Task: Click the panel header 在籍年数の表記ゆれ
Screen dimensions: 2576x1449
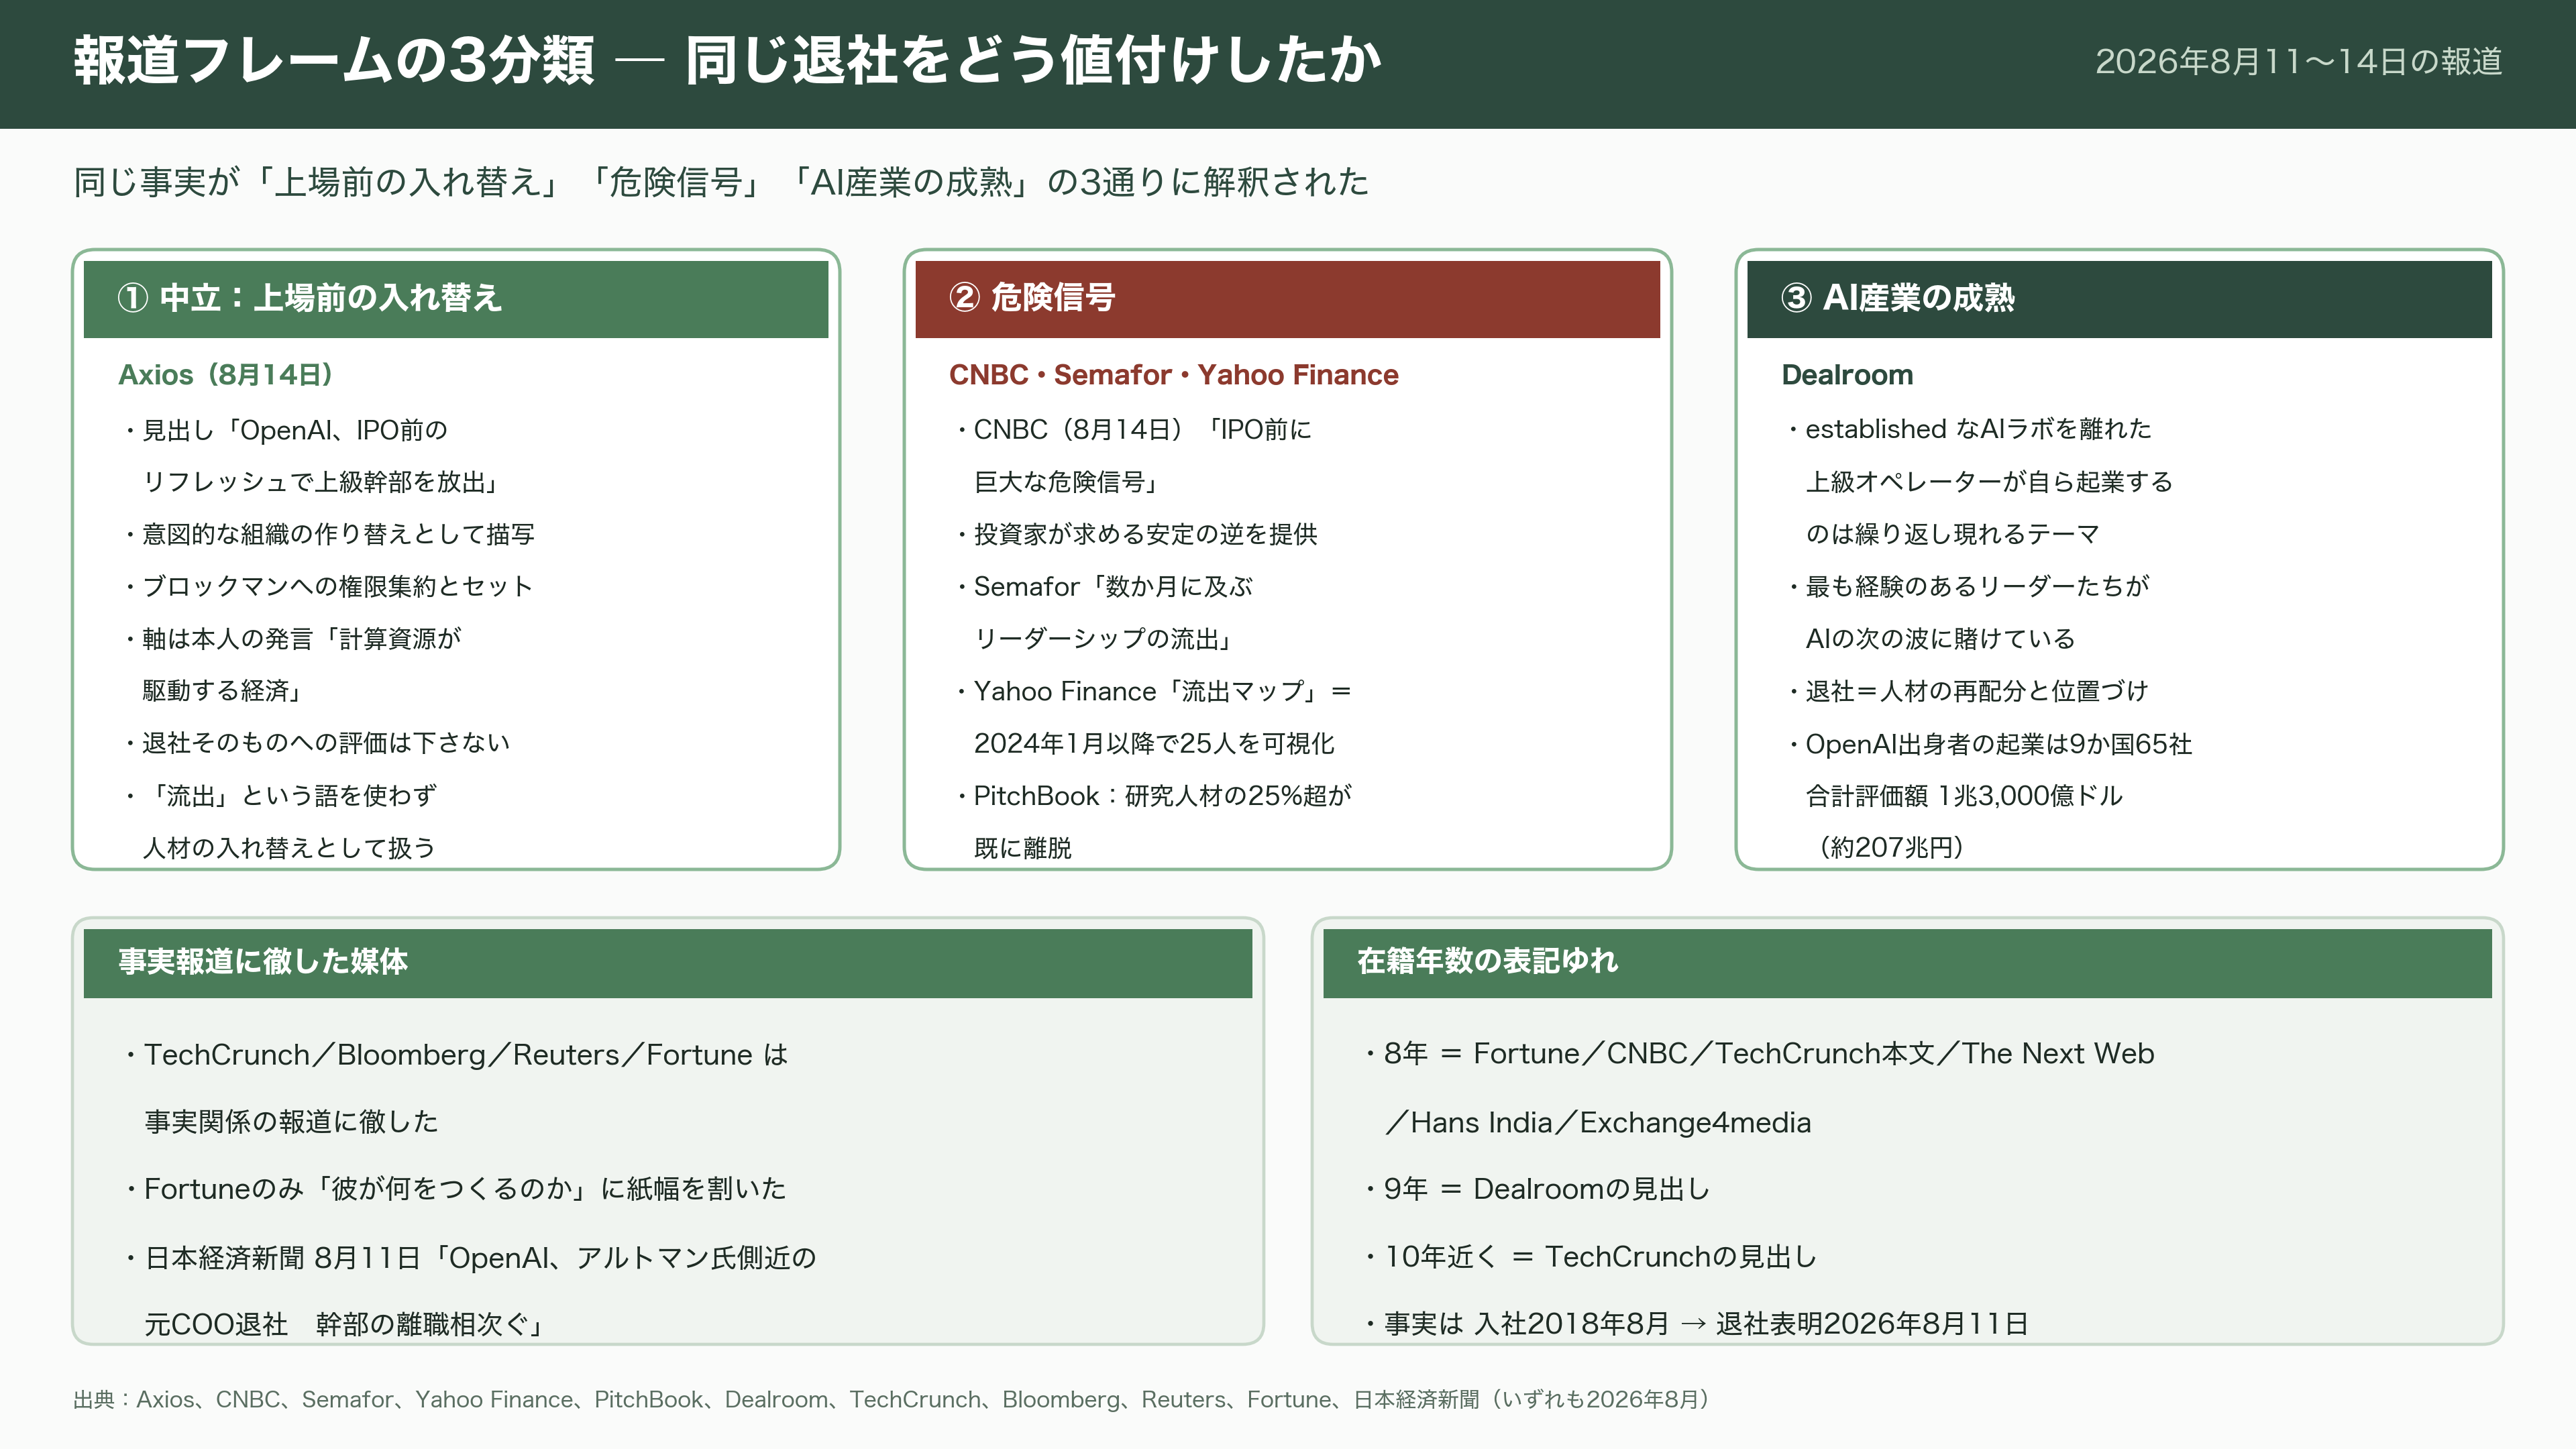Action: pos(1907,962)
